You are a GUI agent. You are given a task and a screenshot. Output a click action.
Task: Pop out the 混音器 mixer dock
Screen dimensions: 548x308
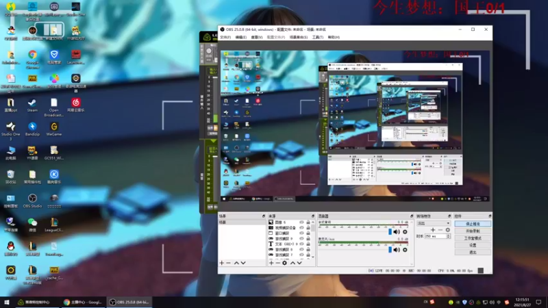click(412, 216)
